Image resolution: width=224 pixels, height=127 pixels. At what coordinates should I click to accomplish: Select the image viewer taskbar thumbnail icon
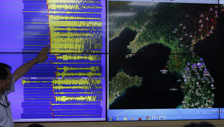coord(162,118)
